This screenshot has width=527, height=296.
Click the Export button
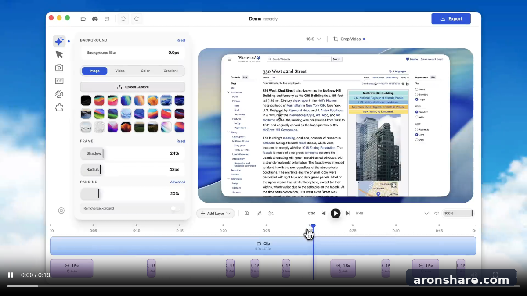[451, 18]
